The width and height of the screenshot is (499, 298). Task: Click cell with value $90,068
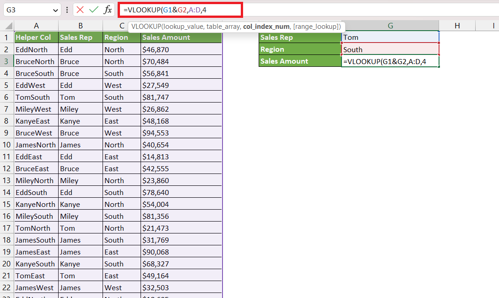coord(181,252)
